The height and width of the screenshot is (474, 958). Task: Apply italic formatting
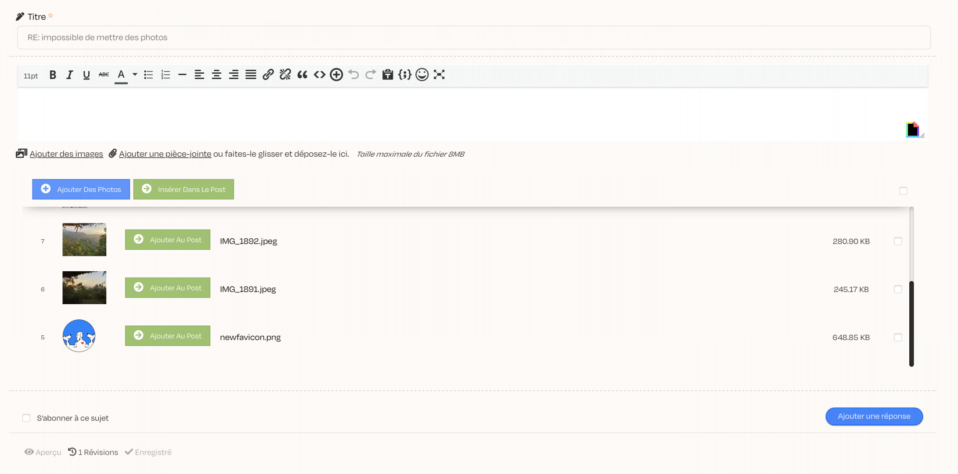(69, 75)
